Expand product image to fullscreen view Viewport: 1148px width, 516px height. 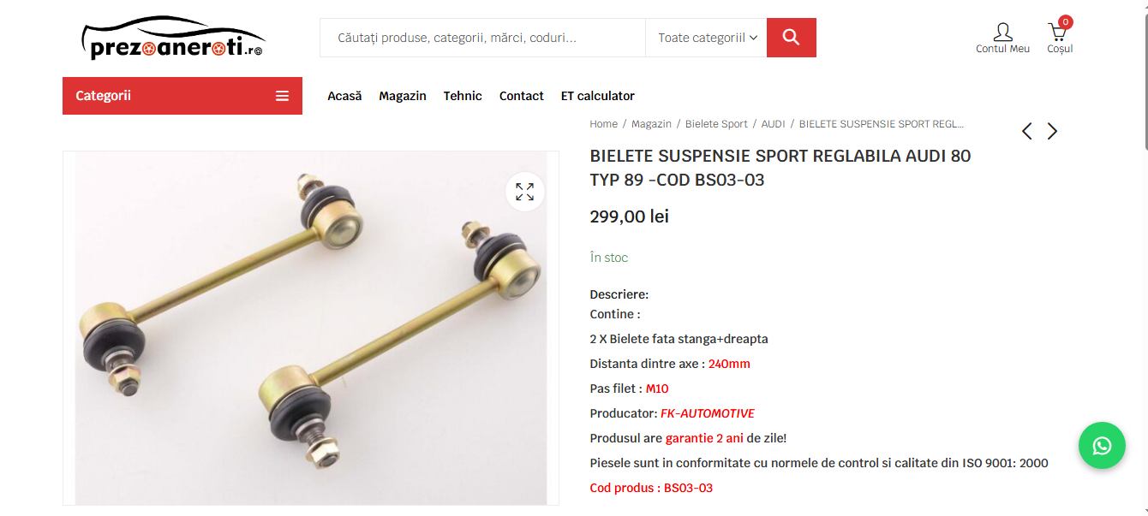pos(525,192)
